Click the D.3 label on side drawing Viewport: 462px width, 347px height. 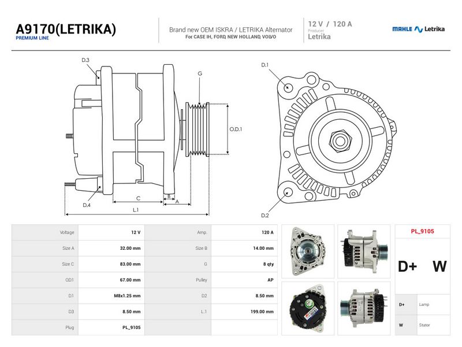[x=85, y=60]
